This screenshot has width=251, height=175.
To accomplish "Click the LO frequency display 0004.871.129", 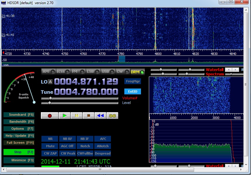I will pos(86,82).
